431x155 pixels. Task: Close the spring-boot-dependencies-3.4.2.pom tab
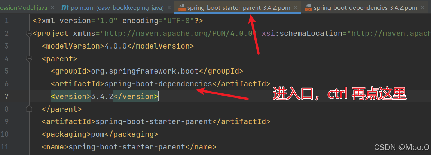pos(422,8)
